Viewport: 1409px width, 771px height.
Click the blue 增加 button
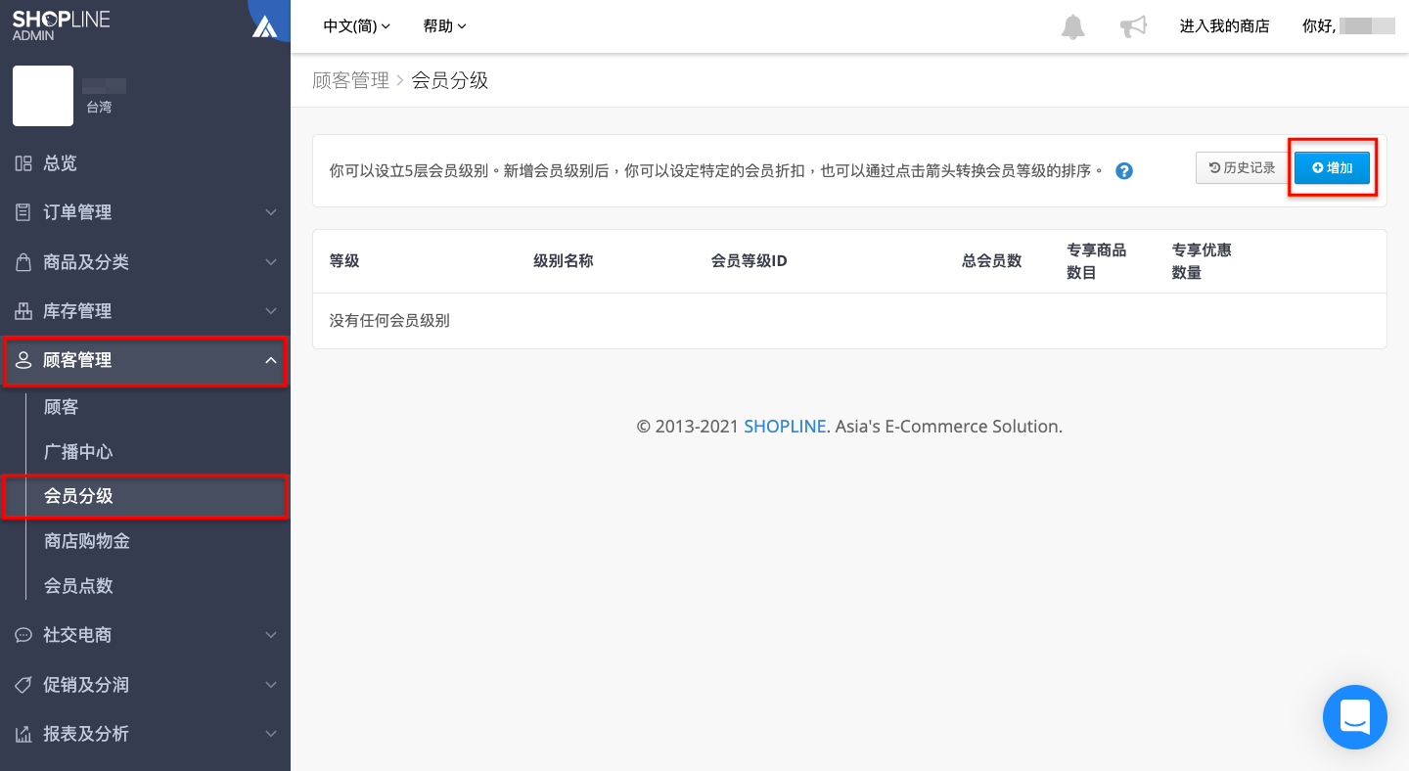[1332, 168]
